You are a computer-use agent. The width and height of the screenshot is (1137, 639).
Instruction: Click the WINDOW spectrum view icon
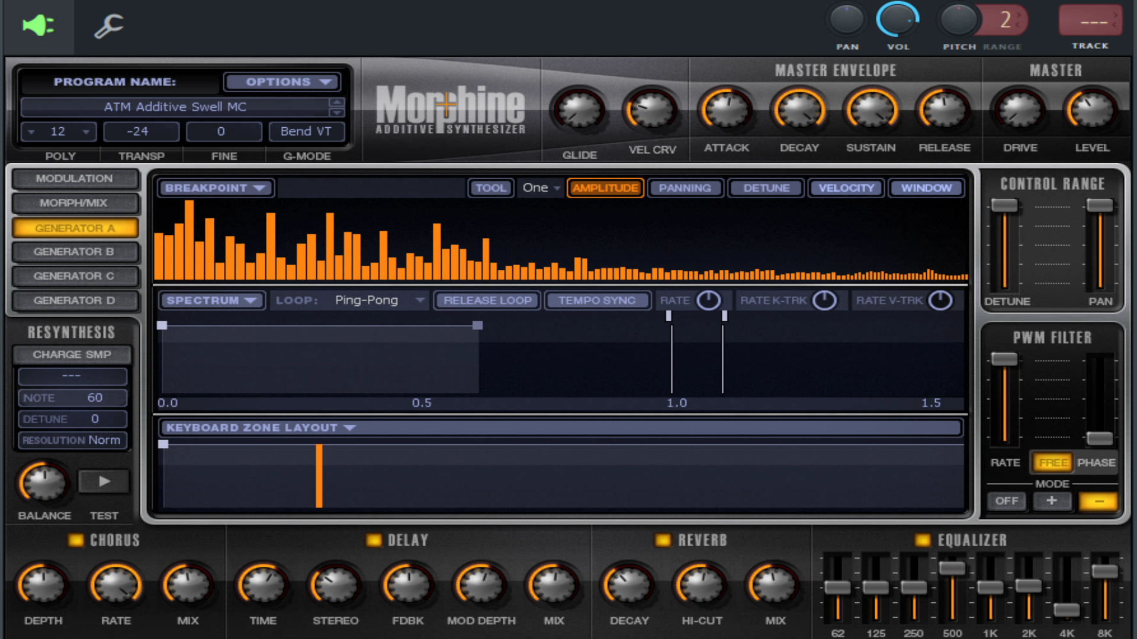pos(926,187)
